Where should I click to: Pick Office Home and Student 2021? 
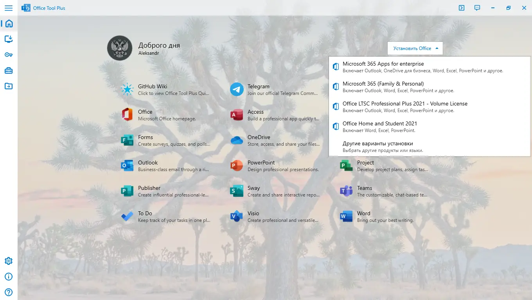pyautogui.click(x=430, y=127)
